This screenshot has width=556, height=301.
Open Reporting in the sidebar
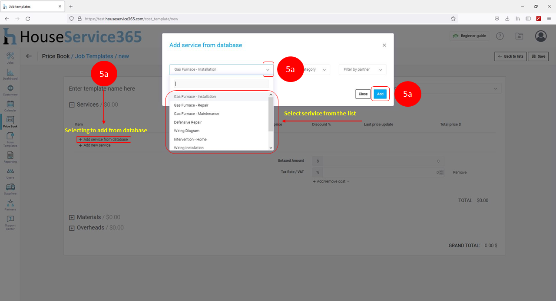pyautogui.click(x=10, y=157)
